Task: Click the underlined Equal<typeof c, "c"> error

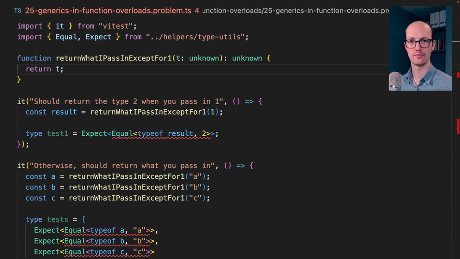Action: click(109, 252)
